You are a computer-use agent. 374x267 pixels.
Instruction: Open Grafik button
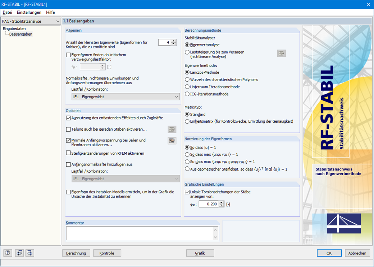click(200, 253)
